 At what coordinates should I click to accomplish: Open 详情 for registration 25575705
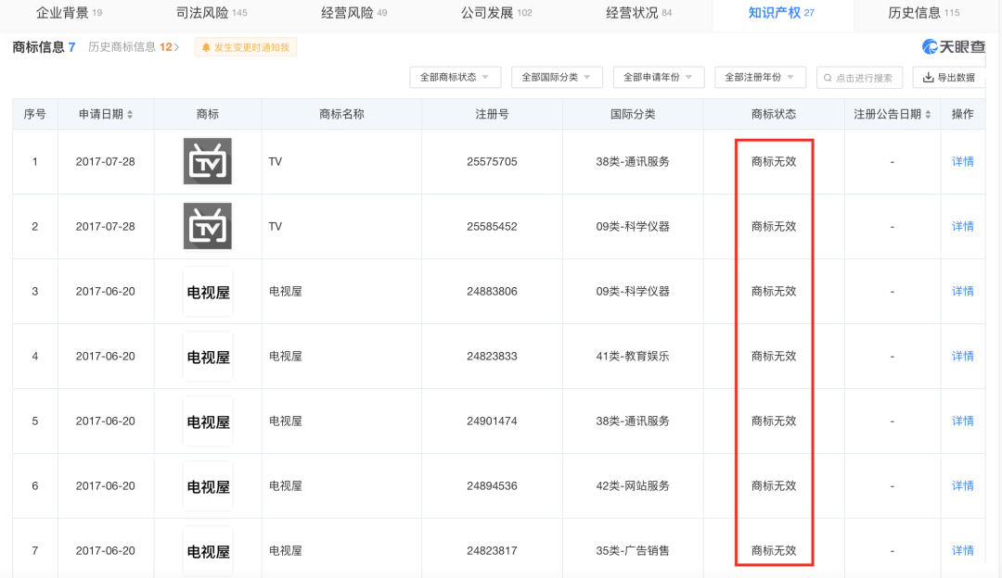962,161
